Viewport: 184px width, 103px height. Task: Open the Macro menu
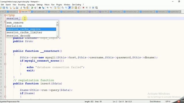point(47,5)
